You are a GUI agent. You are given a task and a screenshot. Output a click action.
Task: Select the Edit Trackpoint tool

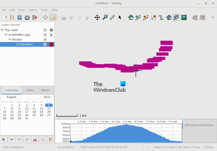(176, 17)
